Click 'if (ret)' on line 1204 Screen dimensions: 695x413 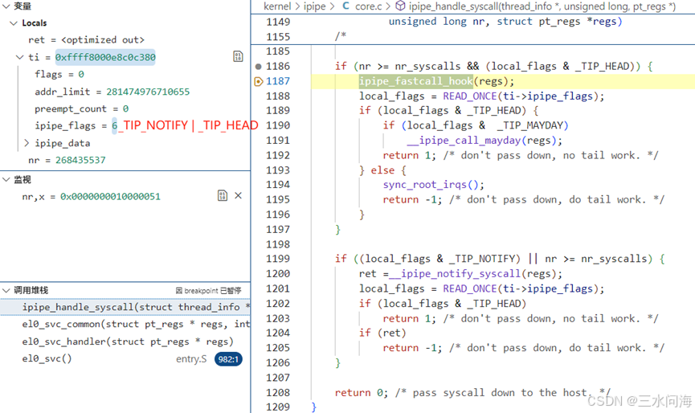tap(382, 333)
